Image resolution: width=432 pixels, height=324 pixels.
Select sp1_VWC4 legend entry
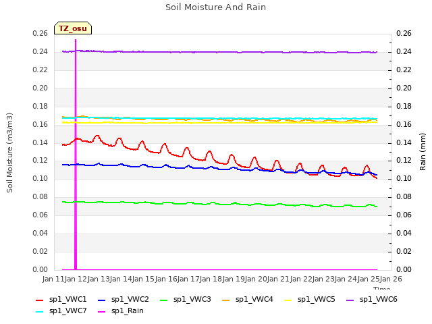coord(248,300)
